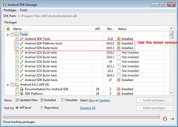The image size is (178, 127).
Task: Click the wrench icon for Build-tools 18.1.1
Action: click(x=22, y=66)
